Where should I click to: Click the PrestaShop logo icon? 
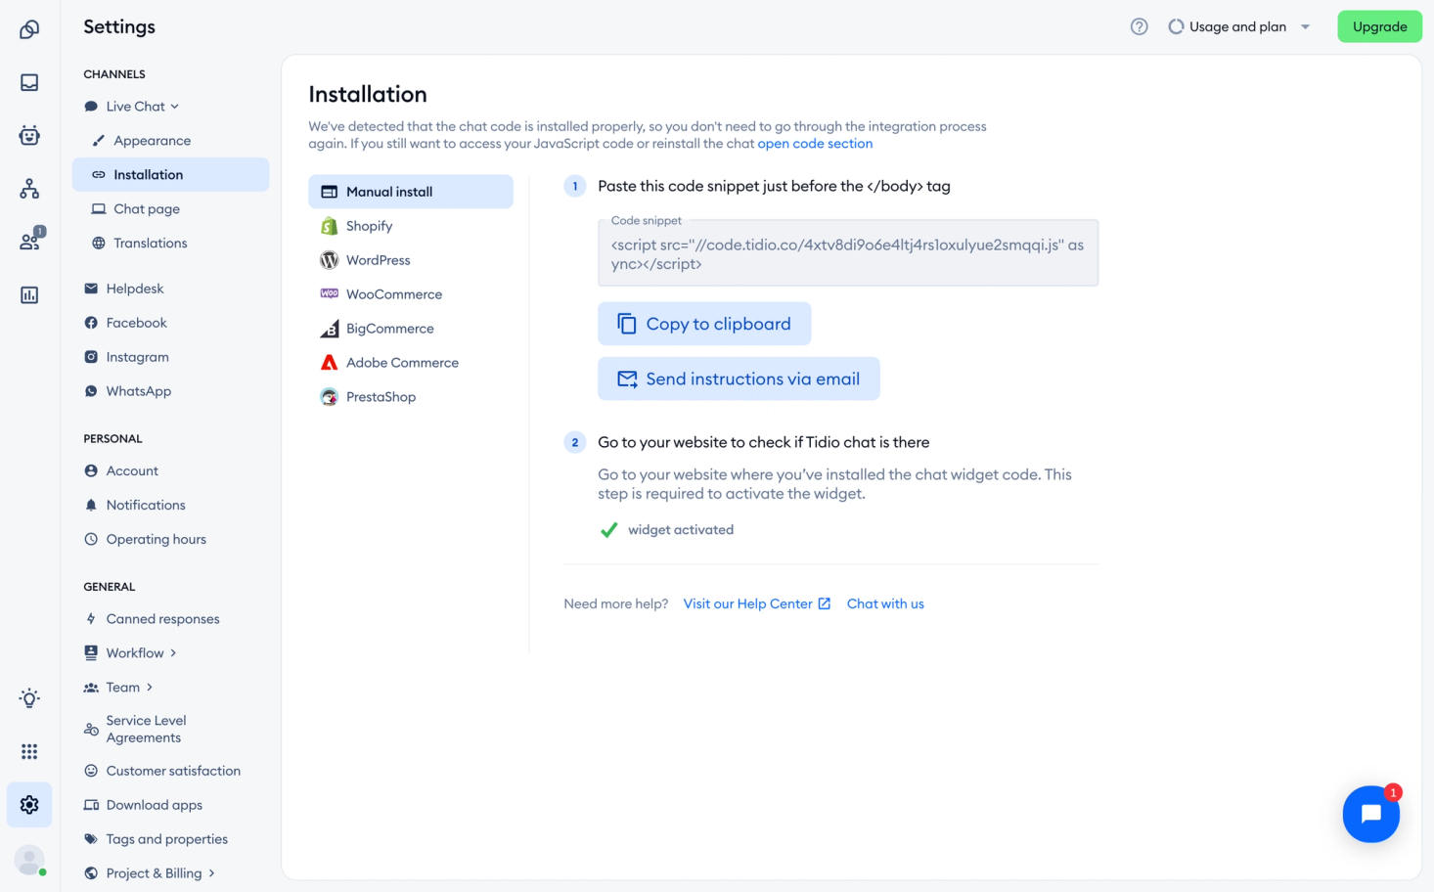330,397
